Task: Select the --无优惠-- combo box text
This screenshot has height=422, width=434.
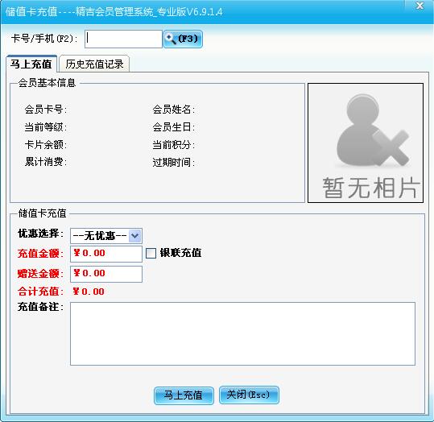Action: (x=100, y=236)
